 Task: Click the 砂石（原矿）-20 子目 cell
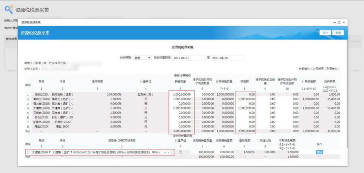(x=62, y=117)
